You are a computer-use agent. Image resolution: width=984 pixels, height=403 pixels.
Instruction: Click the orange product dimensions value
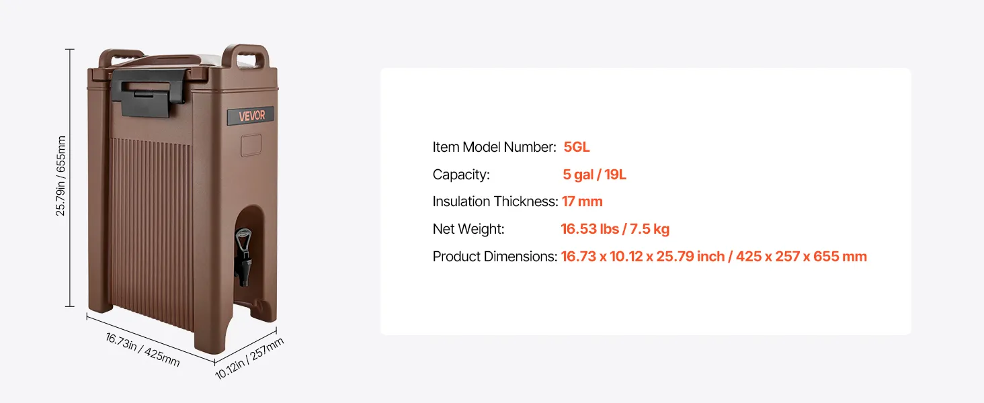714,257
